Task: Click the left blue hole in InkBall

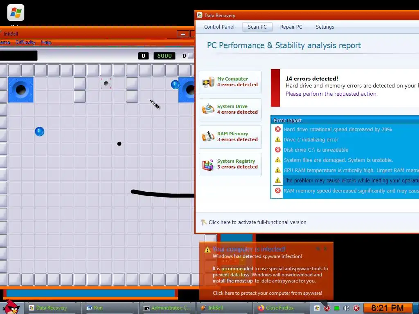Action: click(21, 90)
